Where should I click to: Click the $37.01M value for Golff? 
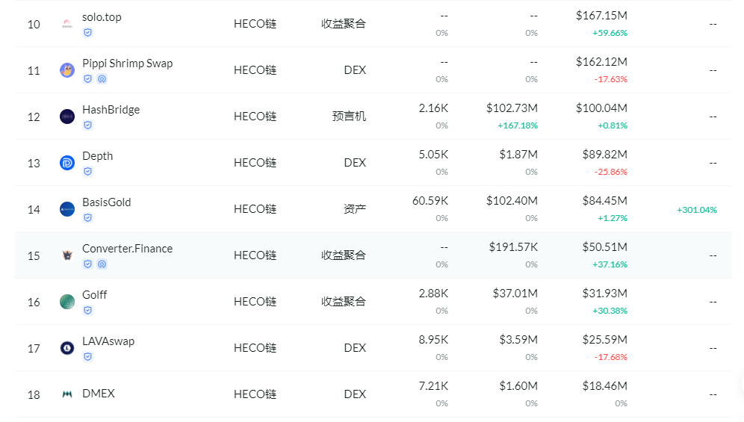[x=515, y=294]
